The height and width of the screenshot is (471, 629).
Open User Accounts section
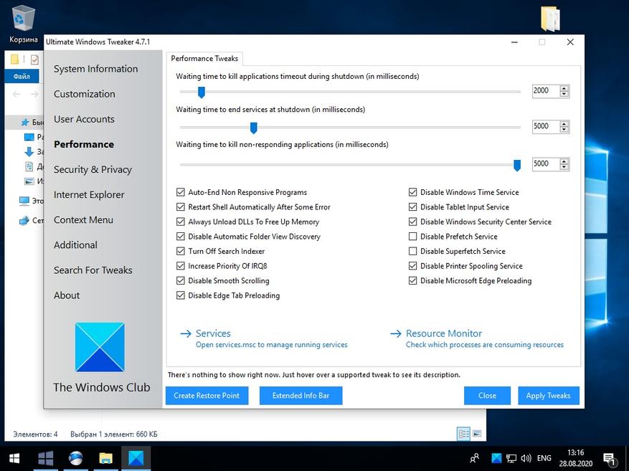pos(84,119)
